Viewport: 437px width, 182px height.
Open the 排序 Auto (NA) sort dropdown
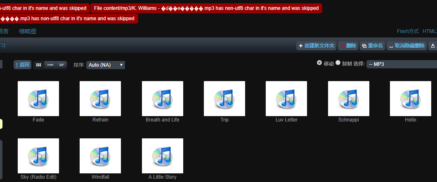click(x=106, y=65)
